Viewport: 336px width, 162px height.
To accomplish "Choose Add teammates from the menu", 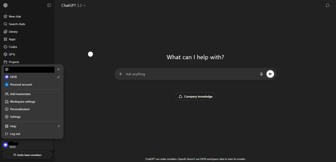I will point(32,94).
